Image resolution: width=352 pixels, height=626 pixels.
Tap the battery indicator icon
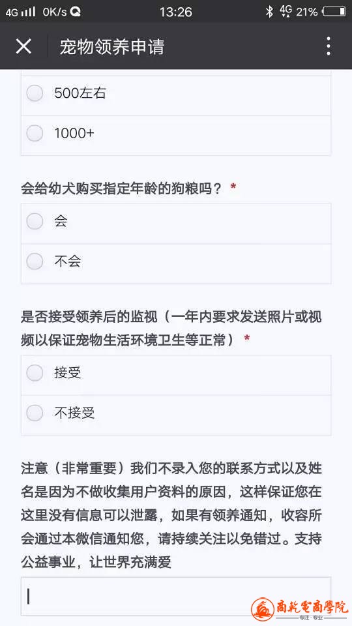point(334,12)
